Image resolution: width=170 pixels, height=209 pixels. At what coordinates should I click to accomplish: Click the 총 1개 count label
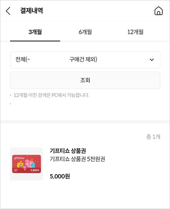[x=153, y=137]
